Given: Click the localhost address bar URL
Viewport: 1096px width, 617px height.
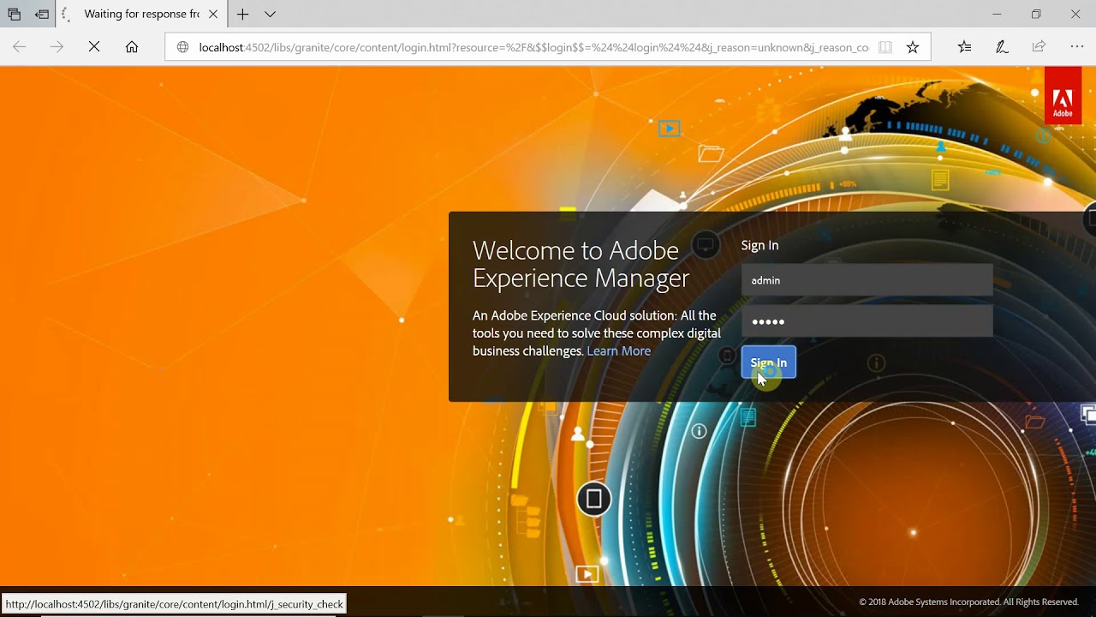Looking at the screenshot, I should pyautogui.click(x=533, y=47).
